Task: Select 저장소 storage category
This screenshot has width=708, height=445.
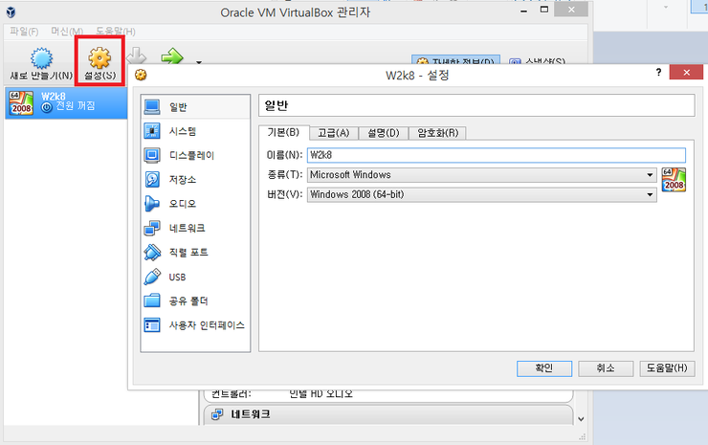Action: point(182,179)
